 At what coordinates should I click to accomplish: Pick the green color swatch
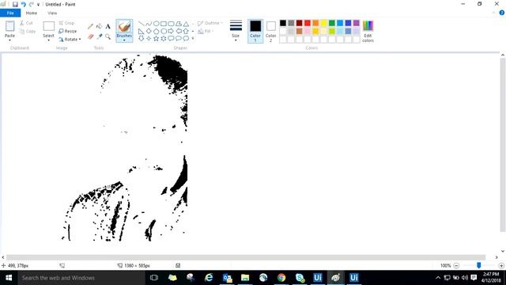coord(332,23)
